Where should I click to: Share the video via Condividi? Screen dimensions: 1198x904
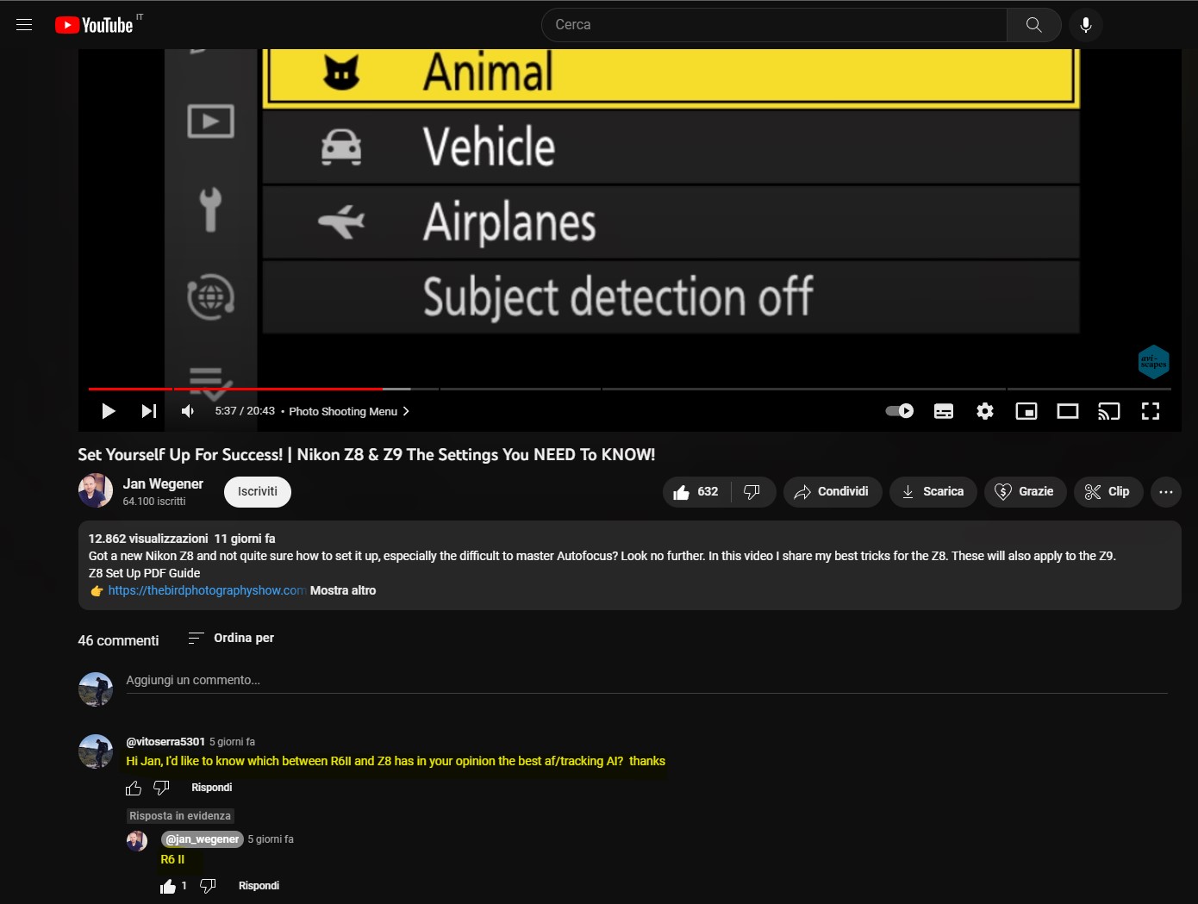tap(833, 492)
